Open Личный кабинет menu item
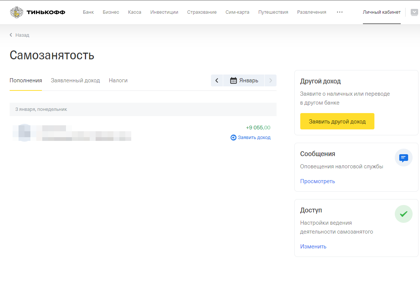The height and width of the screenshot is (304, 420). click(381, 12)
